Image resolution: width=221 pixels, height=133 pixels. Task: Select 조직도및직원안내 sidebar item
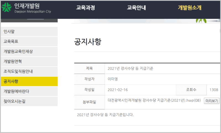29,71
